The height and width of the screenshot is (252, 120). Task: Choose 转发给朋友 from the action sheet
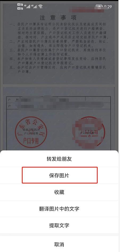coord(59,159)
